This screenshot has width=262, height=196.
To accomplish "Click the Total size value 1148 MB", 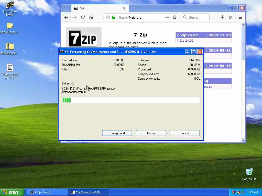I will pos(194,60).
